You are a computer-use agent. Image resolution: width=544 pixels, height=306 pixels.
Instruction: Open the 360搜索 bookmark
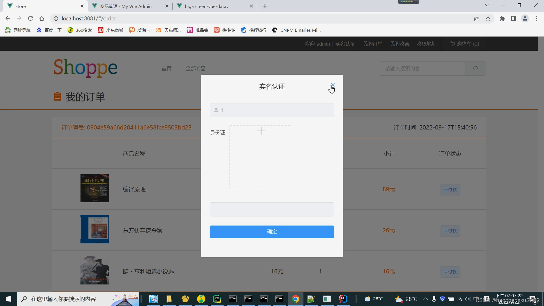[80, 30]
